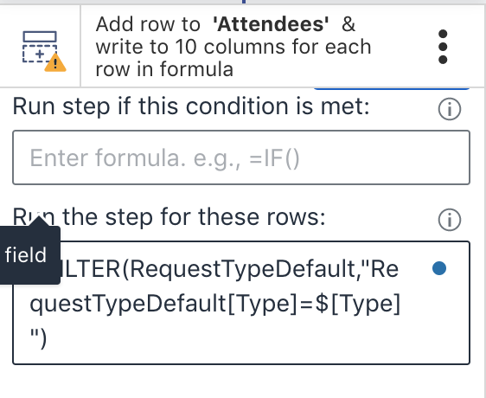The height and width of the screenshot is (398, 486).
Task: Click the orange warning triangle badge
Action: [55, 62]
